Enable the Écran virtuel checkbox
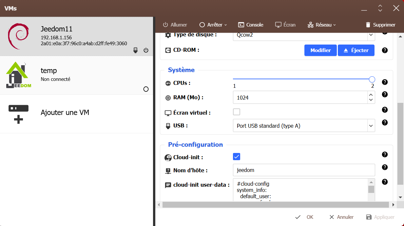The image size is (404, 226). pos(237,112)
